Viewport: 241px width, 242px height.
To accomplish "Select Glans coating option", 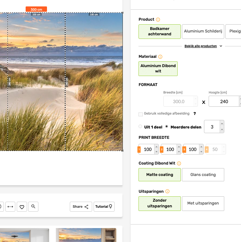I will click(x=203, y=175).
